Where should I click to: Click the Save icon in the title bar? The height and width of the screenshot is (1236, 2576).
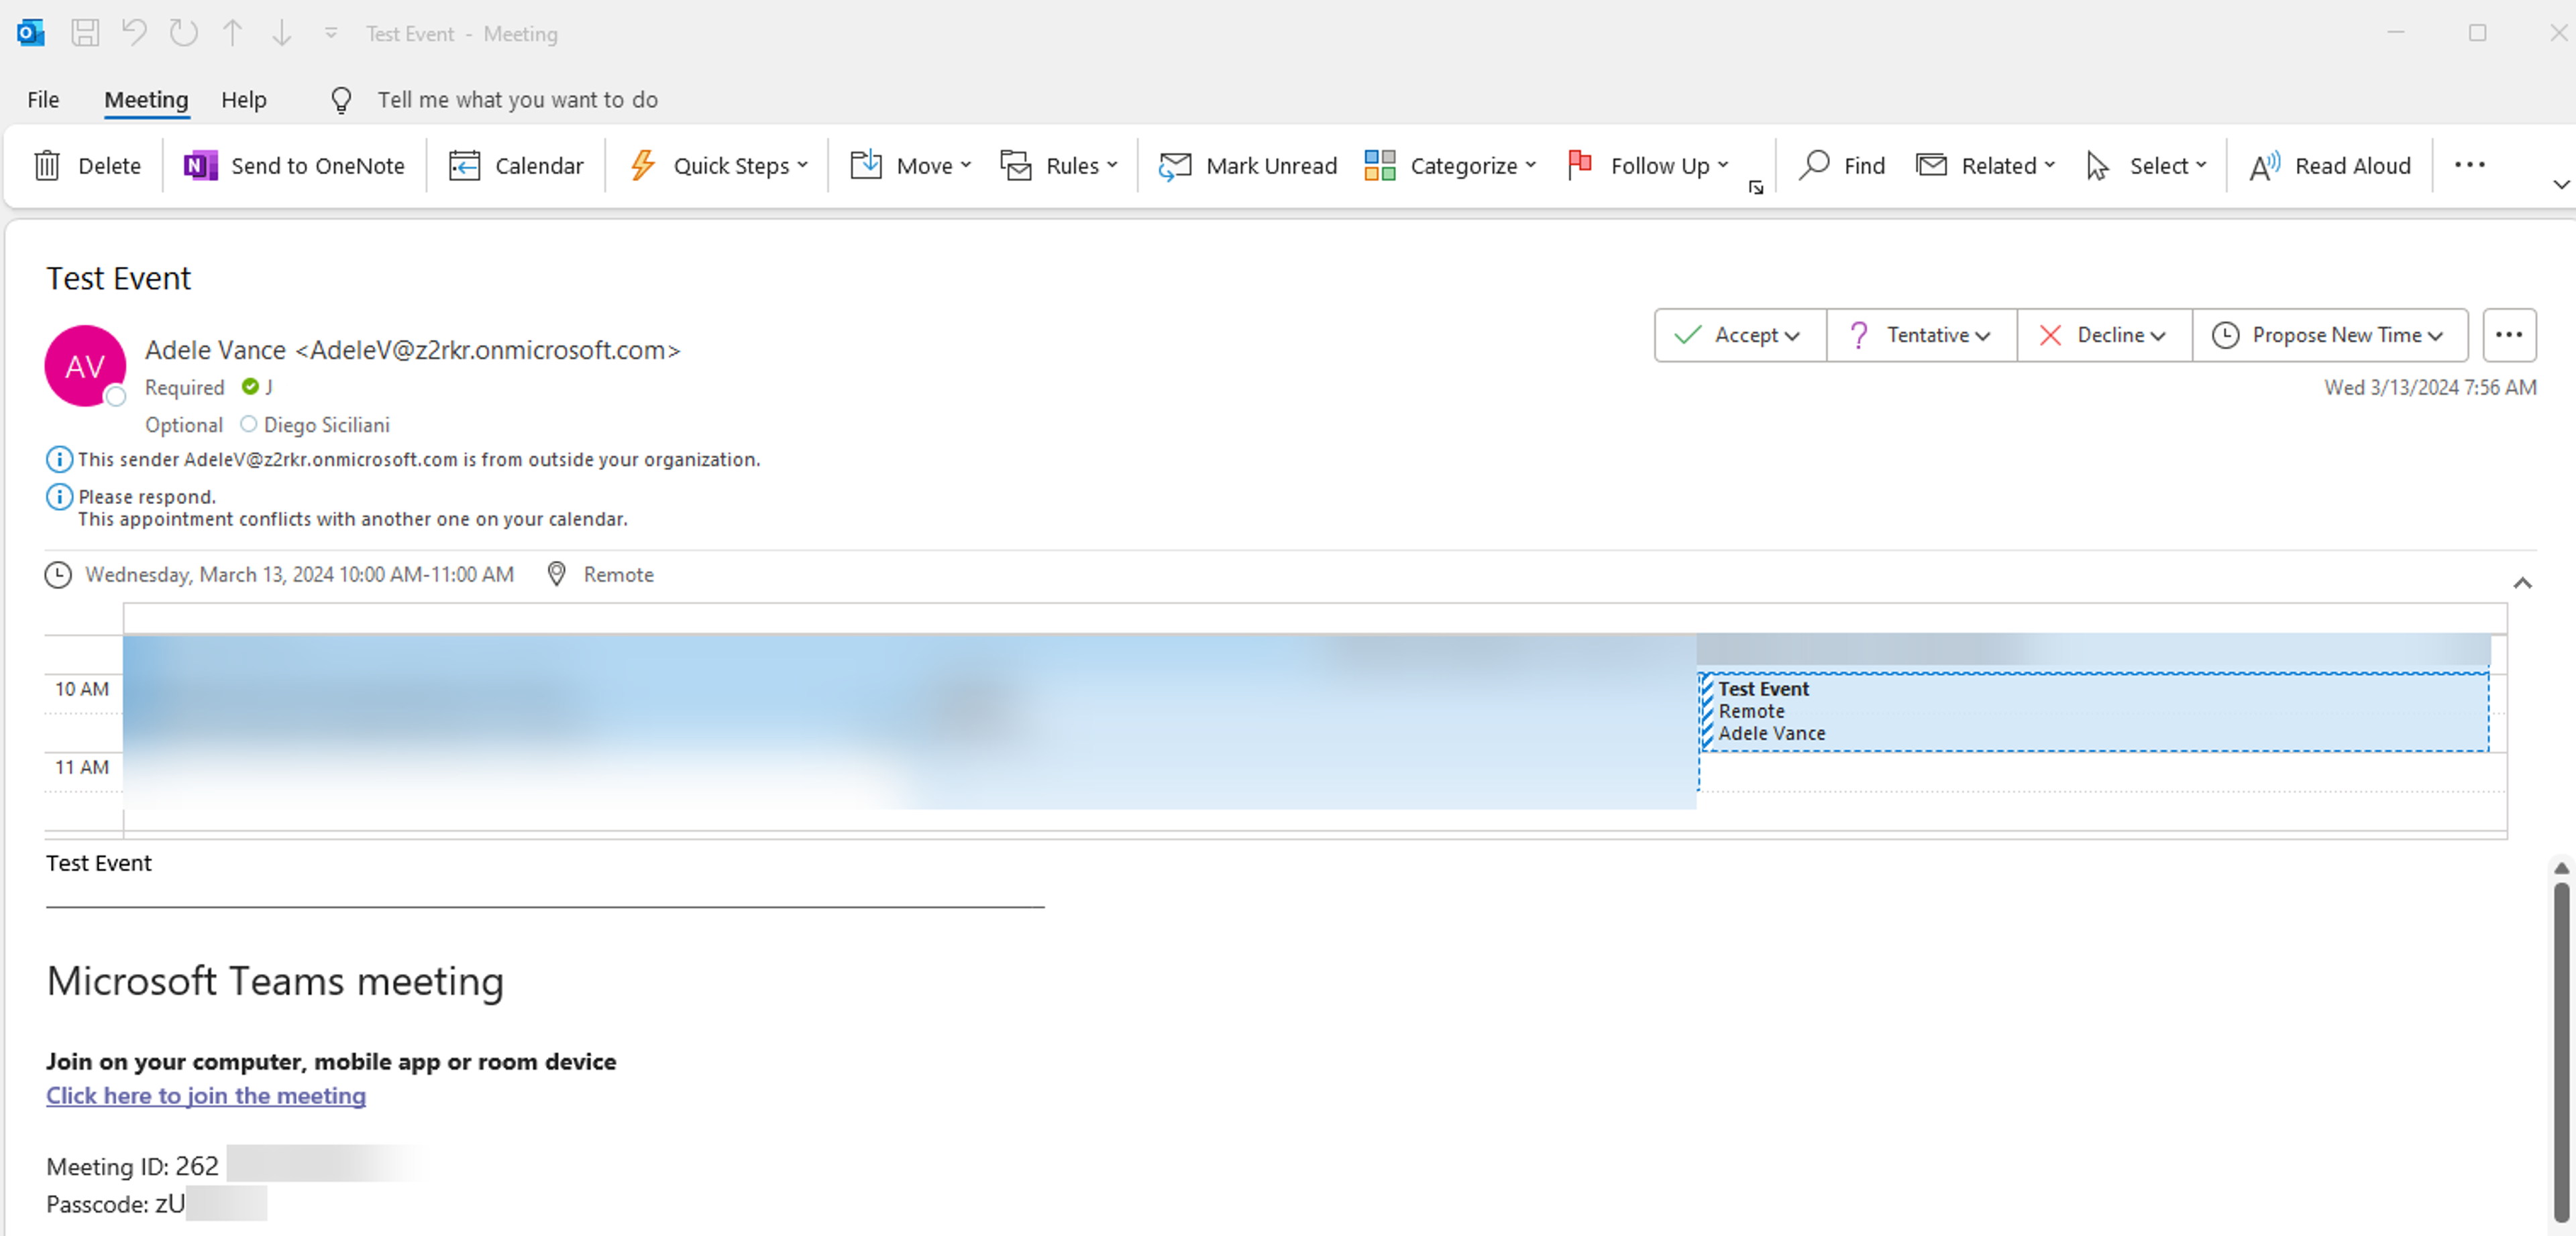[x=85, y=33]
